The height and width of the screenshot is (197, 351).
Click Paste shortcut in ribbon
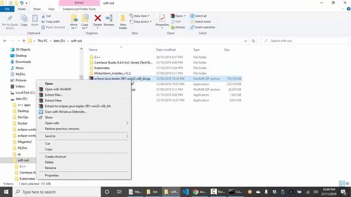[x=53, y=27]
